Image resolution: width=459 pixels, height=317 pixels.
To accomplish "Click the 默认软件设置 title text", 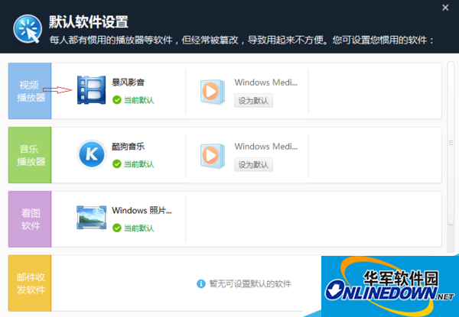I will click(x=89, y=22).
